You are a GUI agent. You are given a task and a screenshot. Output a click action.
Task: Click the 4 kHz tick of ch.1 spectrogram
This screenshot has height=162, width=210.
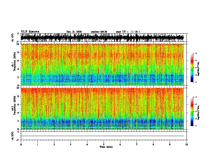(x=18, y=69)
